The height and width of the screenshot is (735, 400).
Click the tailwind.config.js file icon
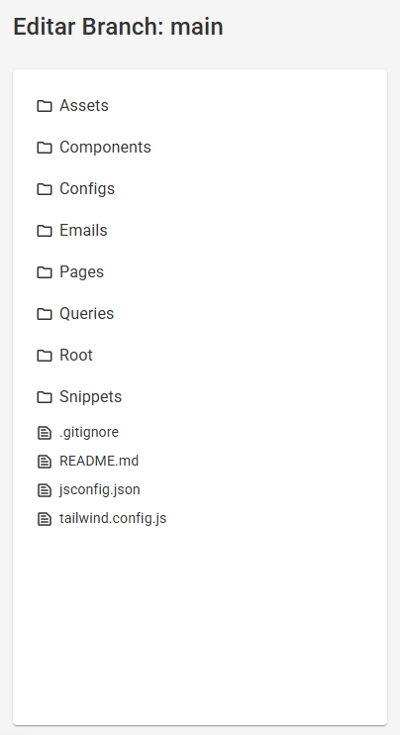(45, 519)
